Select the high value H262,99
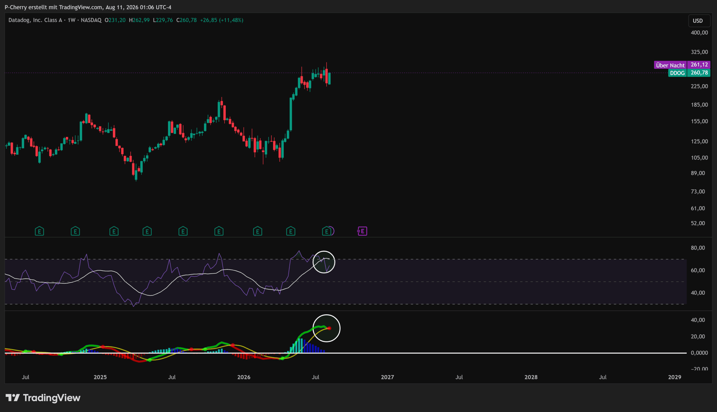Screen dimensions: 717x412 [139, 20]
